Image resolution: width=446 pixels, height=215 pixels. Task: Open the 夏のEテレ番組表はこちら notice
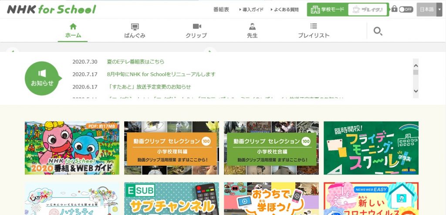136,62
